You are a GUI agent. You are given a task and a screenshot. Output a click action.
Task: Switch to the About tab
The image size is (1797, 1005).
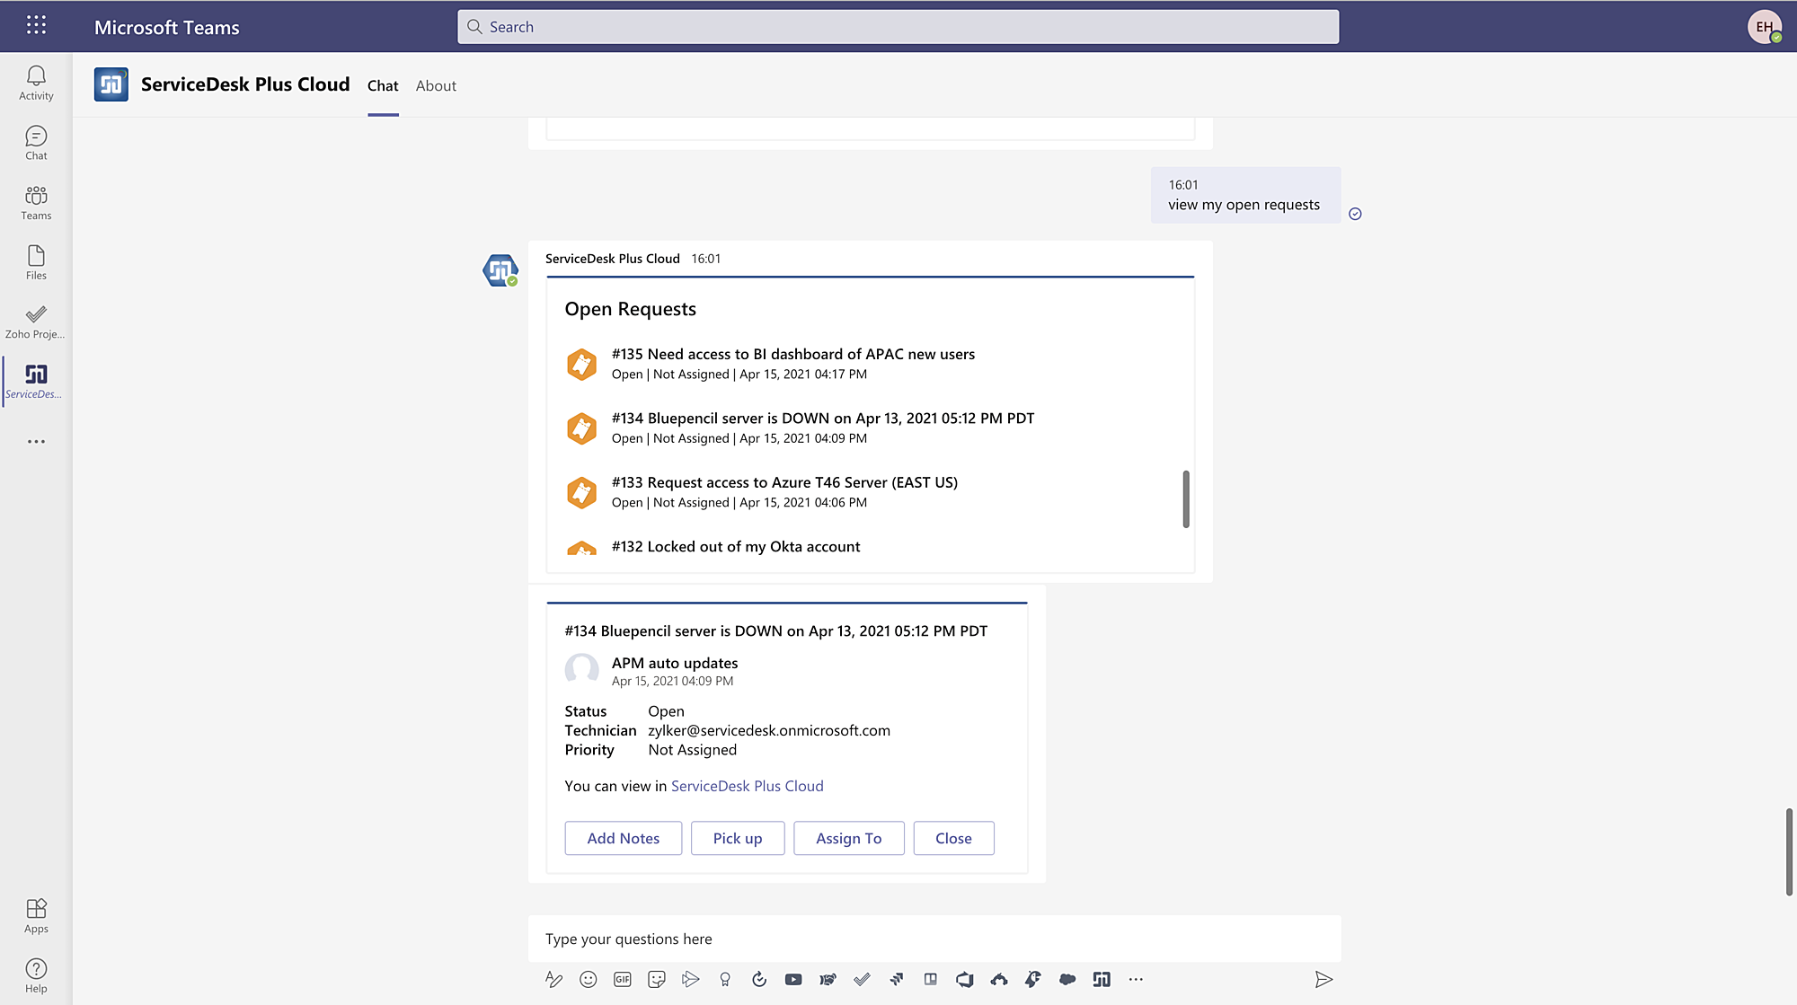436,86
